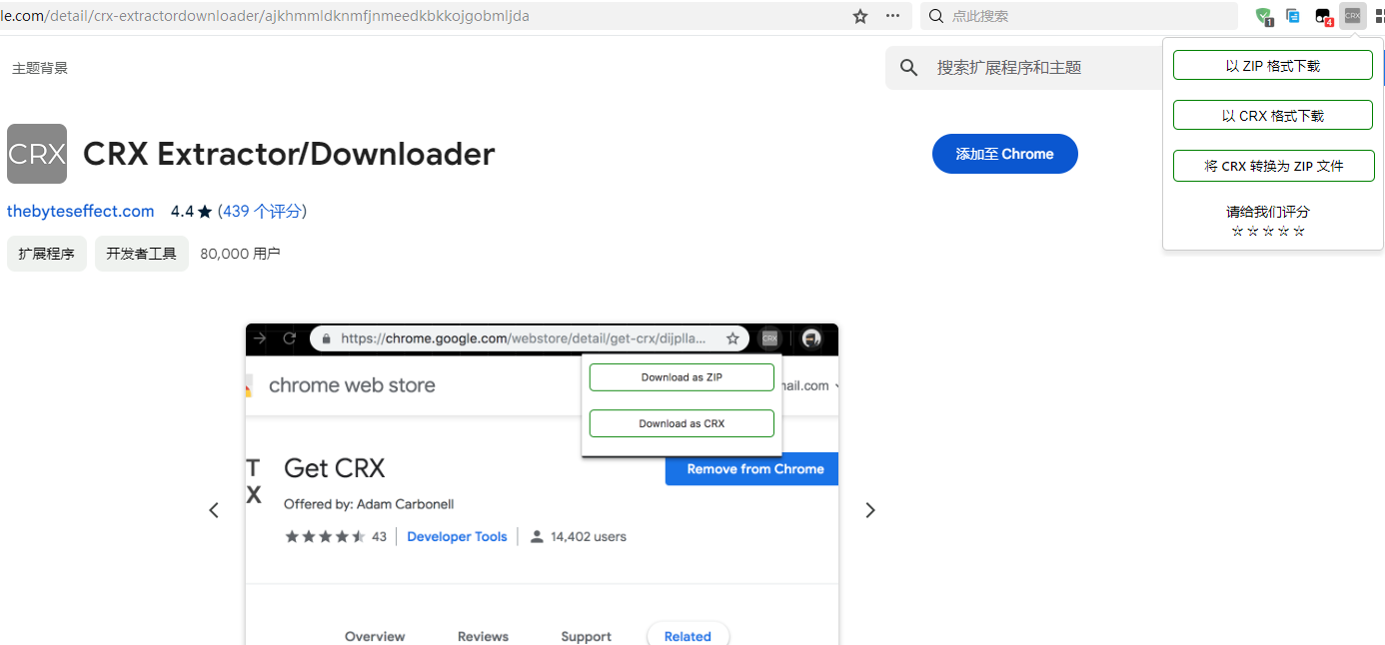The width and height of the screenshot is (1385, 645).
Task: Click the 80,000 用户 count text
Action: 240,254
